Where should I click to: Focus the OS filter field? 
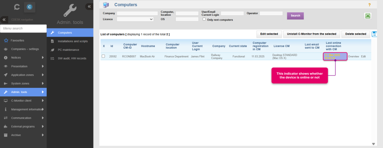click(x=187, y=19)
